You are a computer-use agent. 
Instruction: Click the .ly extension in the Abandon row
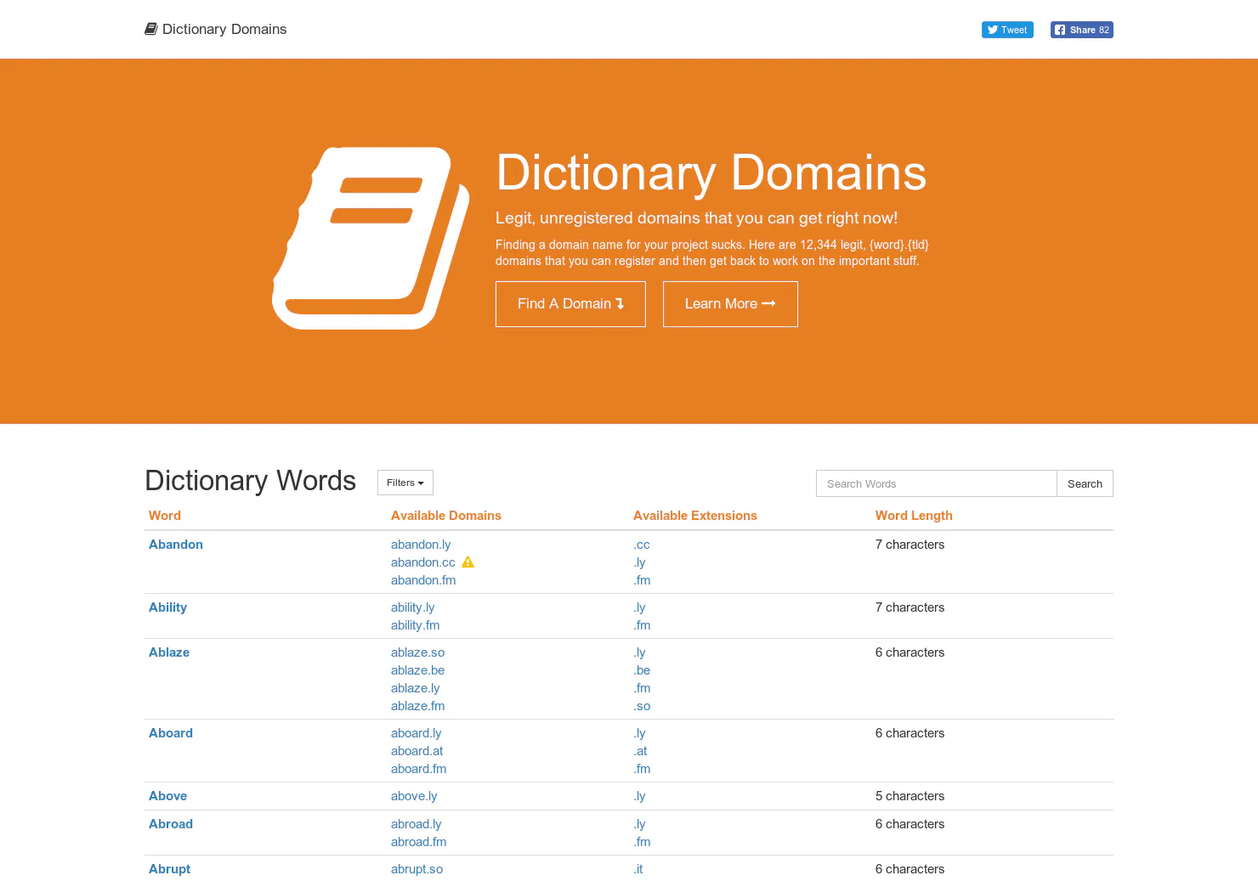tap(639, 562)
